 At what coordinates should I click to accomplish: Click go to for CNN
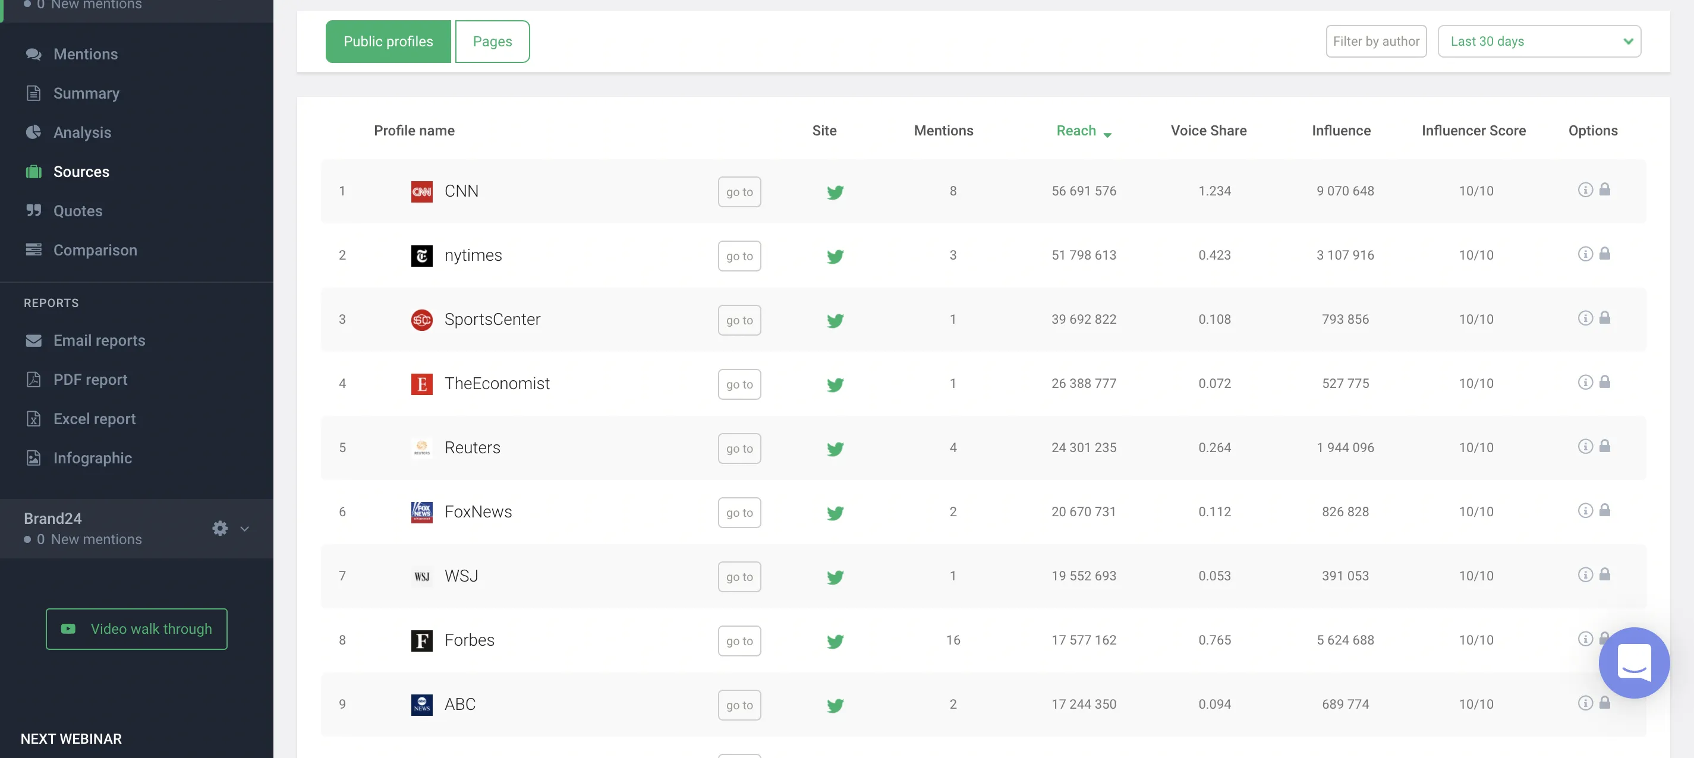[x=739, y=192]
